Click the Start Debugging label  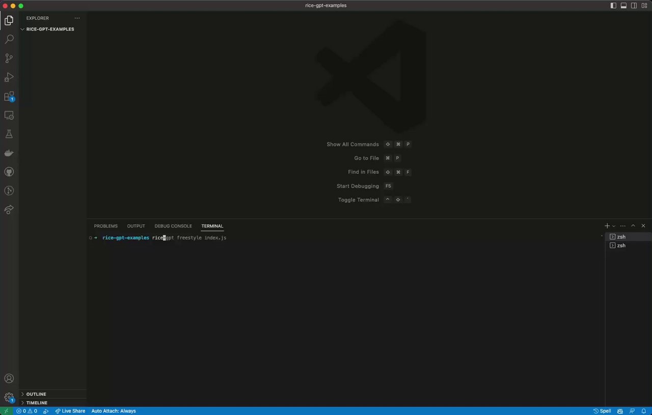[358, 186]
